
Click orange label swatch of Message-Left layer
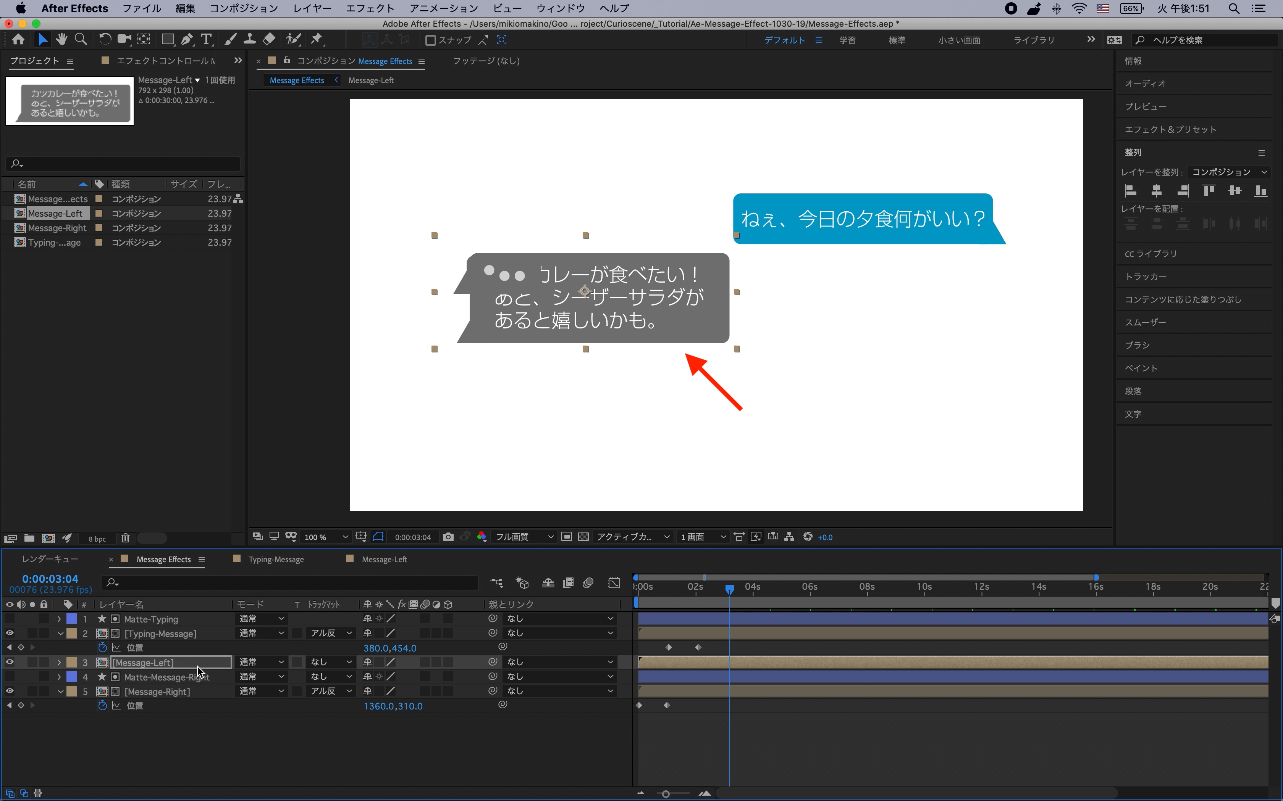(71, 662)
